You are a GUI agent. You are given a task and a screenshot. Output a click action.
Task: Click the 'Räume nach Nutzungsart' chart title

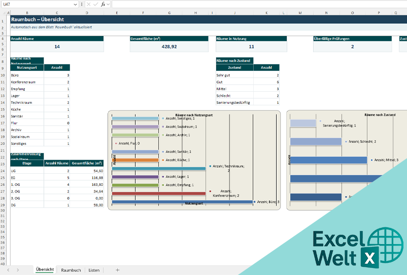(194, 115)
